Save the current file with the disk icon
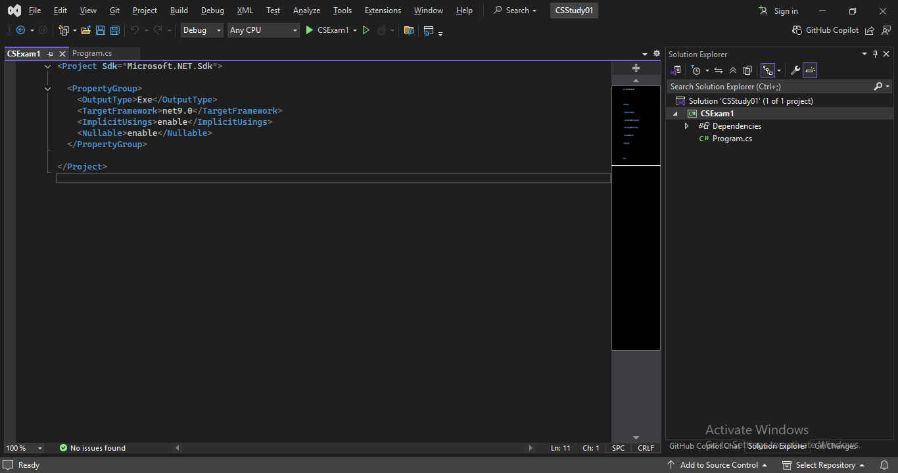Image resolution: width=898 pixels, height=473 pixels. pyautogui.click(x=101, y=30)
